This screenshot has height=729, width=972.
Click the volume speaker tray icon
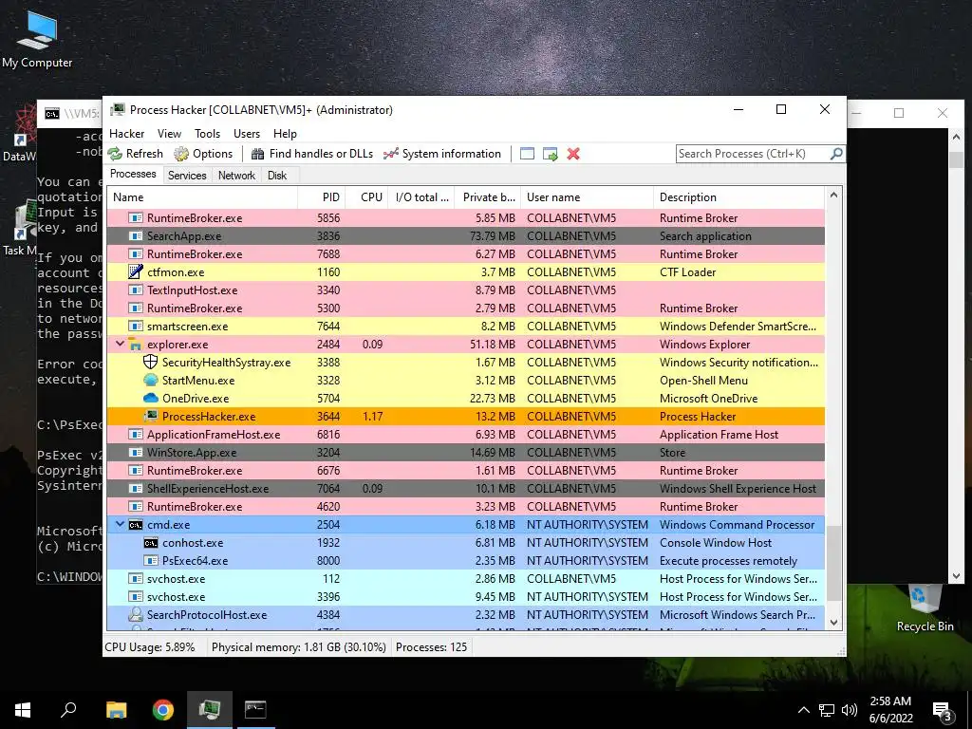click(850, 710)
